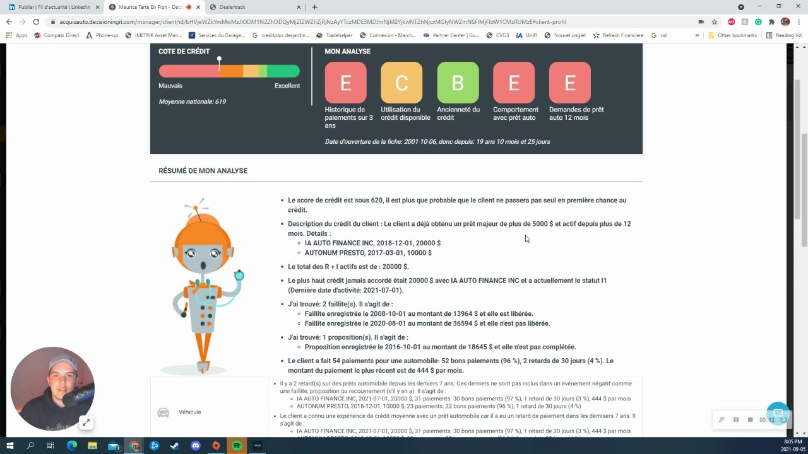Open the Chrome three-dot menu

(799, 21)
